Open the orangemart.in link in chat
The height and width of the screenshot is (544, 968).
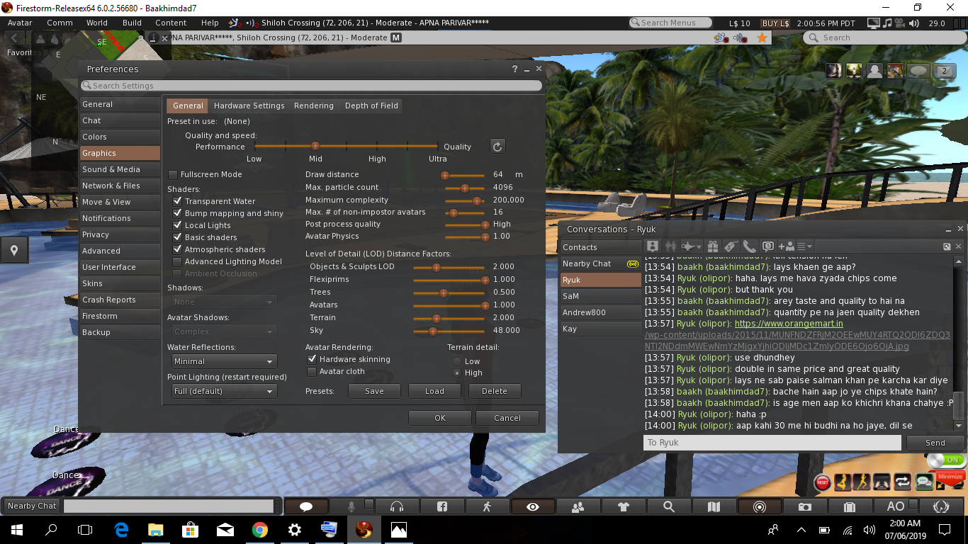tap(789, 324)
